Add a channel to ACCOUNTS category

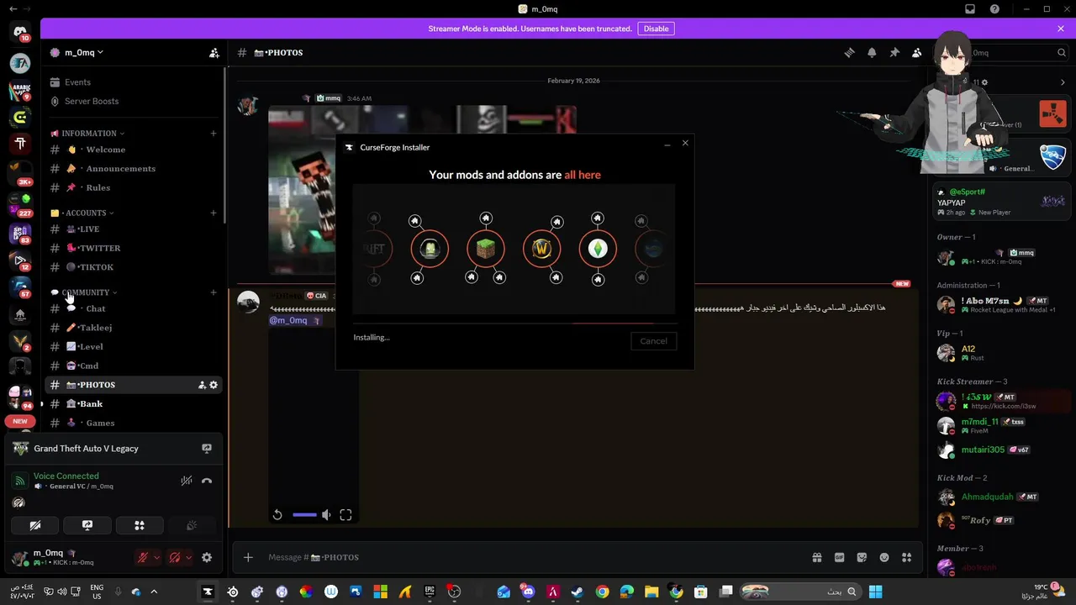(214, 213)
